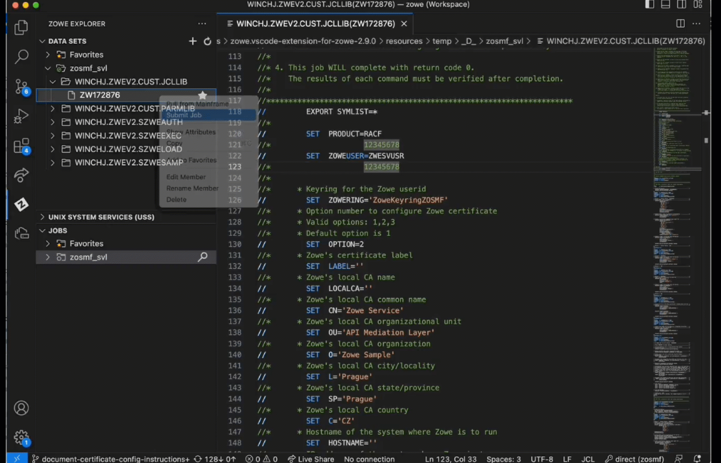Change encoding via UTF-8 status item

point(542,459)
